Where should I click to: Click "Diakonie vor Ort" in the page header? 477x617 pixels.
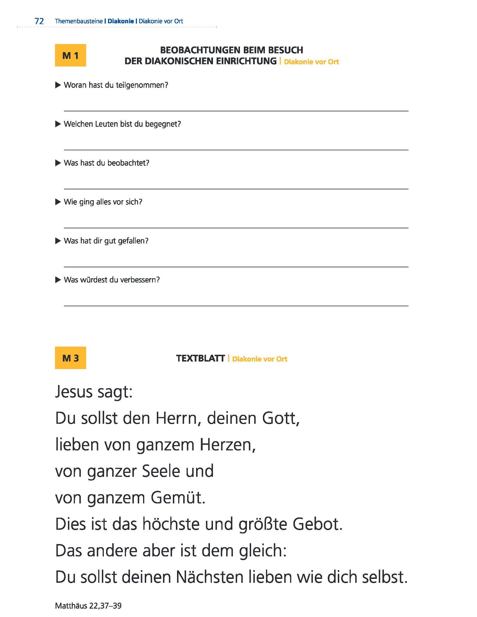click(x=161, y=21)
